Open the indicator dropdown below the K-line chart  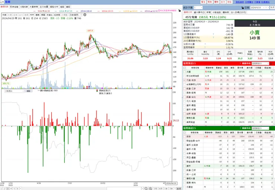14,91
